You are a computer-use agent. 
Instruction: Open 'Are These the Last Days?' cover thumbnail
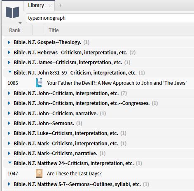coord(39,174)
